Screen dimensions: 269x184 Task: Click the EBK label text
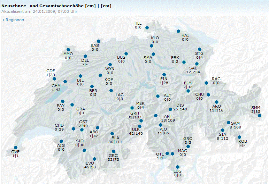point(175,58)
